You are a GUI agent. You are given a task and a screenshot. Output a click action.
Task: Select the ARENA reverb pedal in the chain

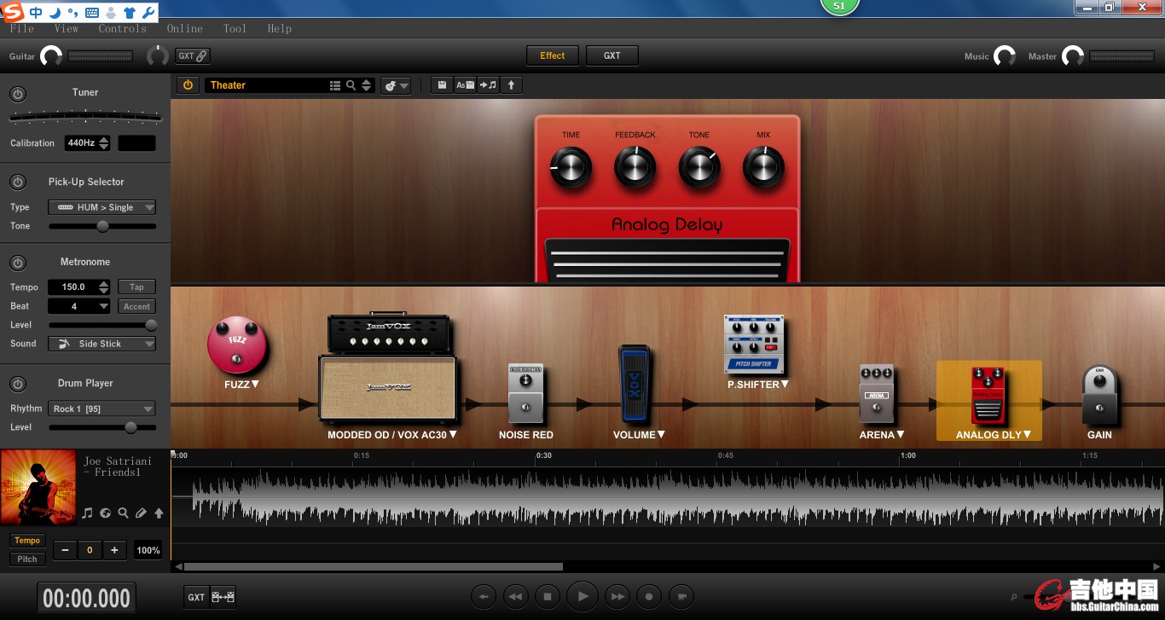(877, 394)
